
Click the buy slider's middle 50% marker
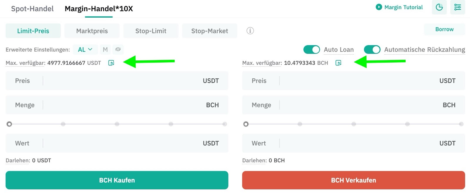click(117, 124)
